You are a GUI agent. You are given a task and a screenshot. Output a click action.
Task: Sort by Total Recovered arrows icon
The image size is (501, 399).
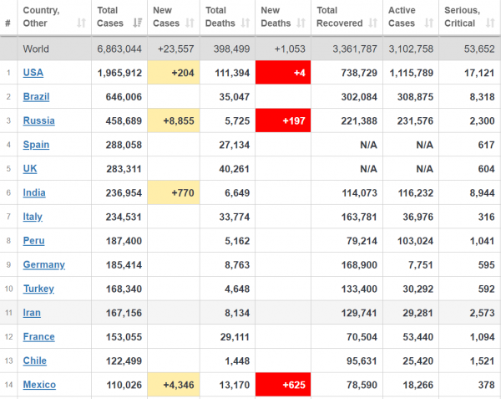(373, 23)
